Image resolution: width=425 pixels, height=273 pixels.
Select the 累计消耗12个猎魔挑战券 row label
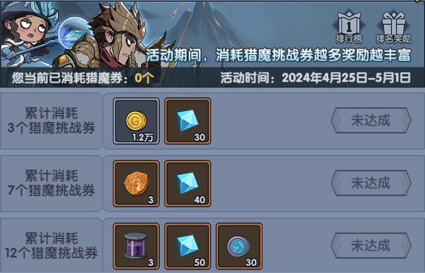pos(51,246)
